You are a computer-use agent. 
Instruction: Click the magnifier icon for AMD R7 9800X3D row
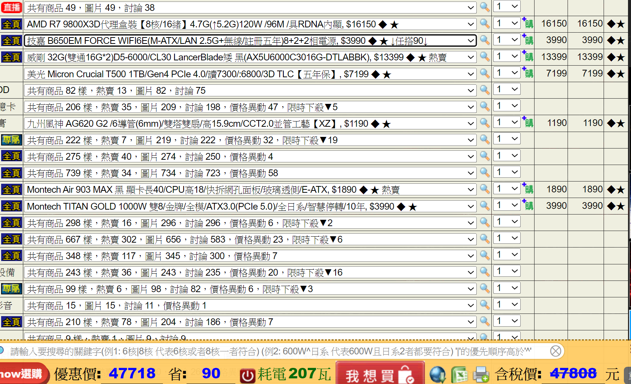tap(485, 24)
